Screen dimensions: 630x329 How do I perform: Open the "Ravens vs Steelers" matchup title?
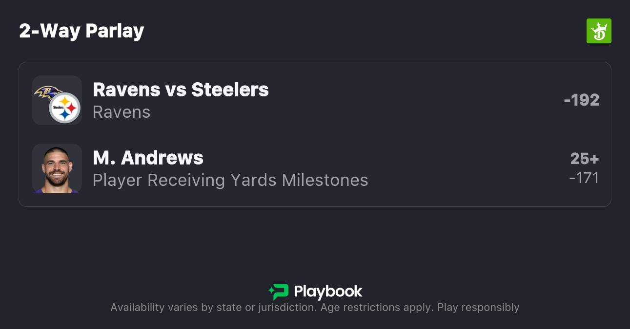coord(181,90)
